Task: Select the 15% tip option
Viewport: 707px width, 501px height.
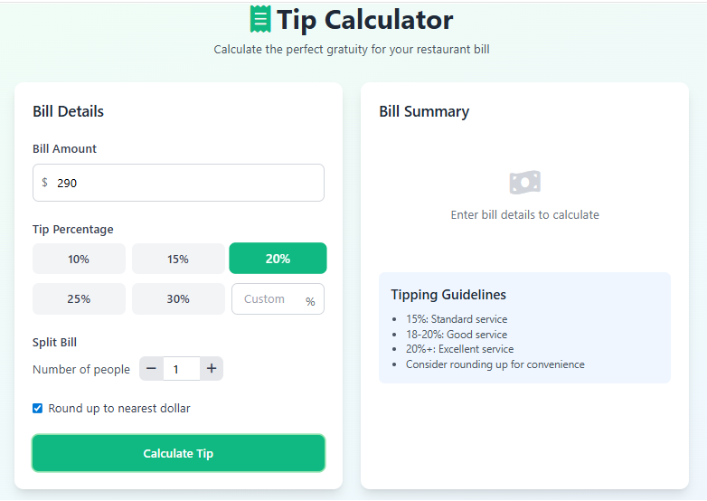Action: pyautogui.click(x=178, y=259)
